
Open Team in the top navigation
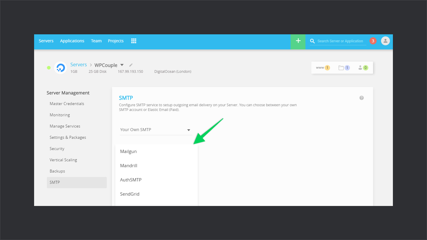(96, 41)
